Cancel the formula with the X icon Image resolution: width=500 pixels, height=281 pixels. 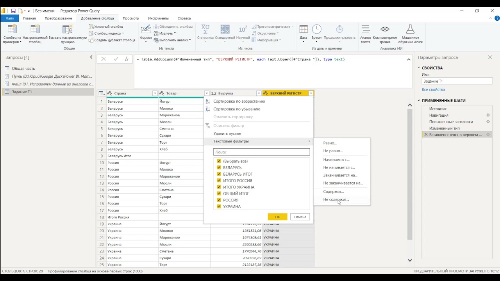[104, 59]
